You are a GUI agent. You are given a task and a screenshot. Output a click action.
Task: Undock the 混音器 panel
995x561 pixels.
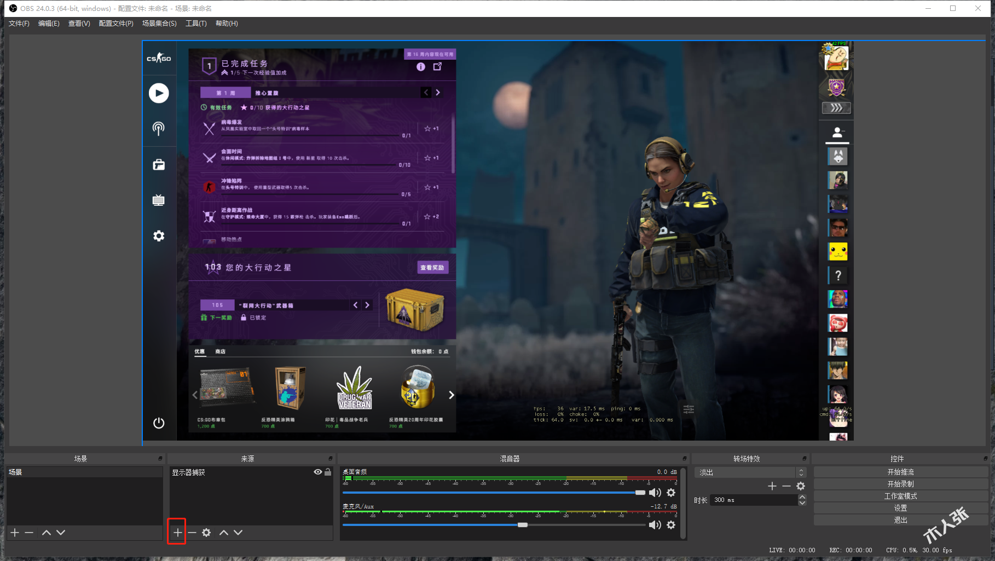tap(684, 459)
